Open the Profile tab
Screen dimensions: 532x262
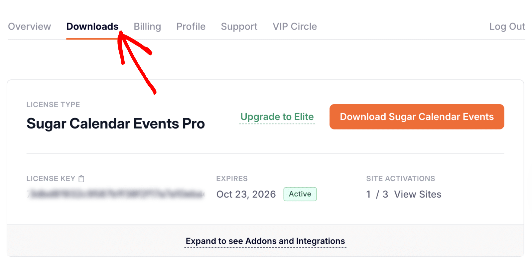click(191, 27)
